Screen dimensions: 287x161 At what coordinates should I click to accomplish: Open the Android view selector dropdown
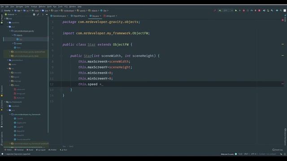tap(11, 14)
